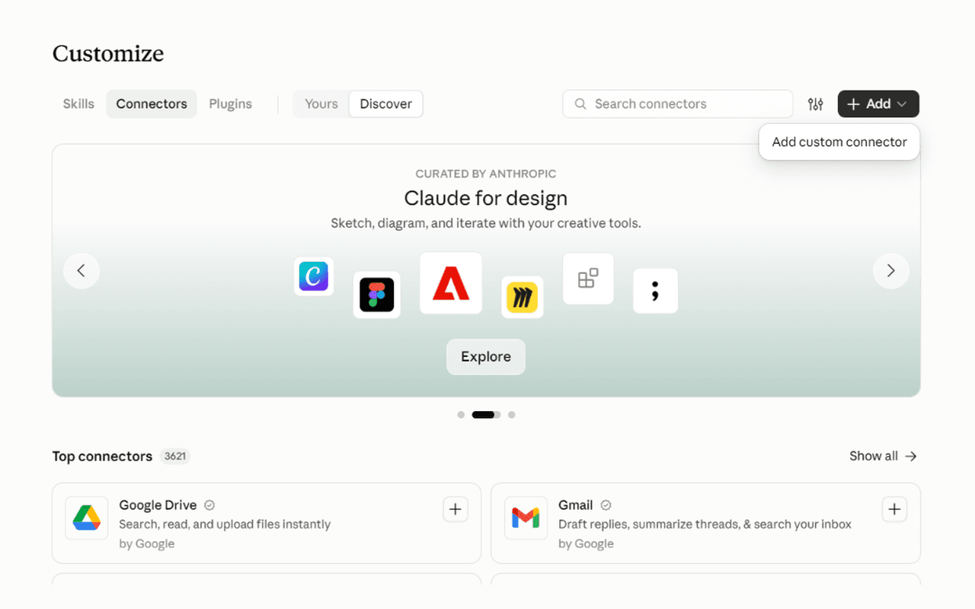Choose the grid-squares connector icon in carousel
Screen dimensions: 975x609
click(588, 279)
